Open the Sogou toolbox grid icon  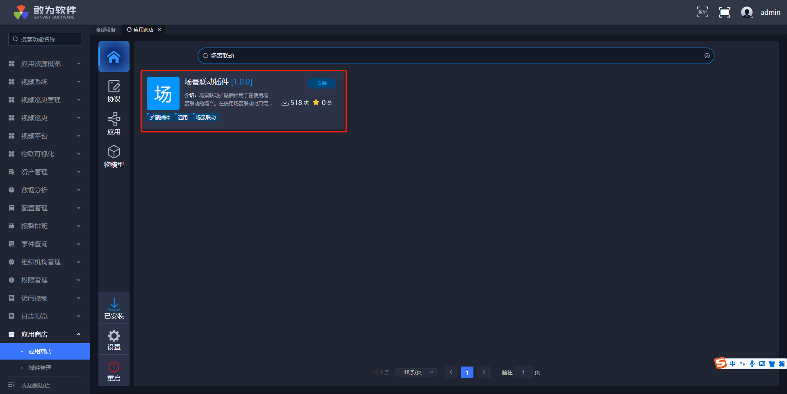coord(782,364)
